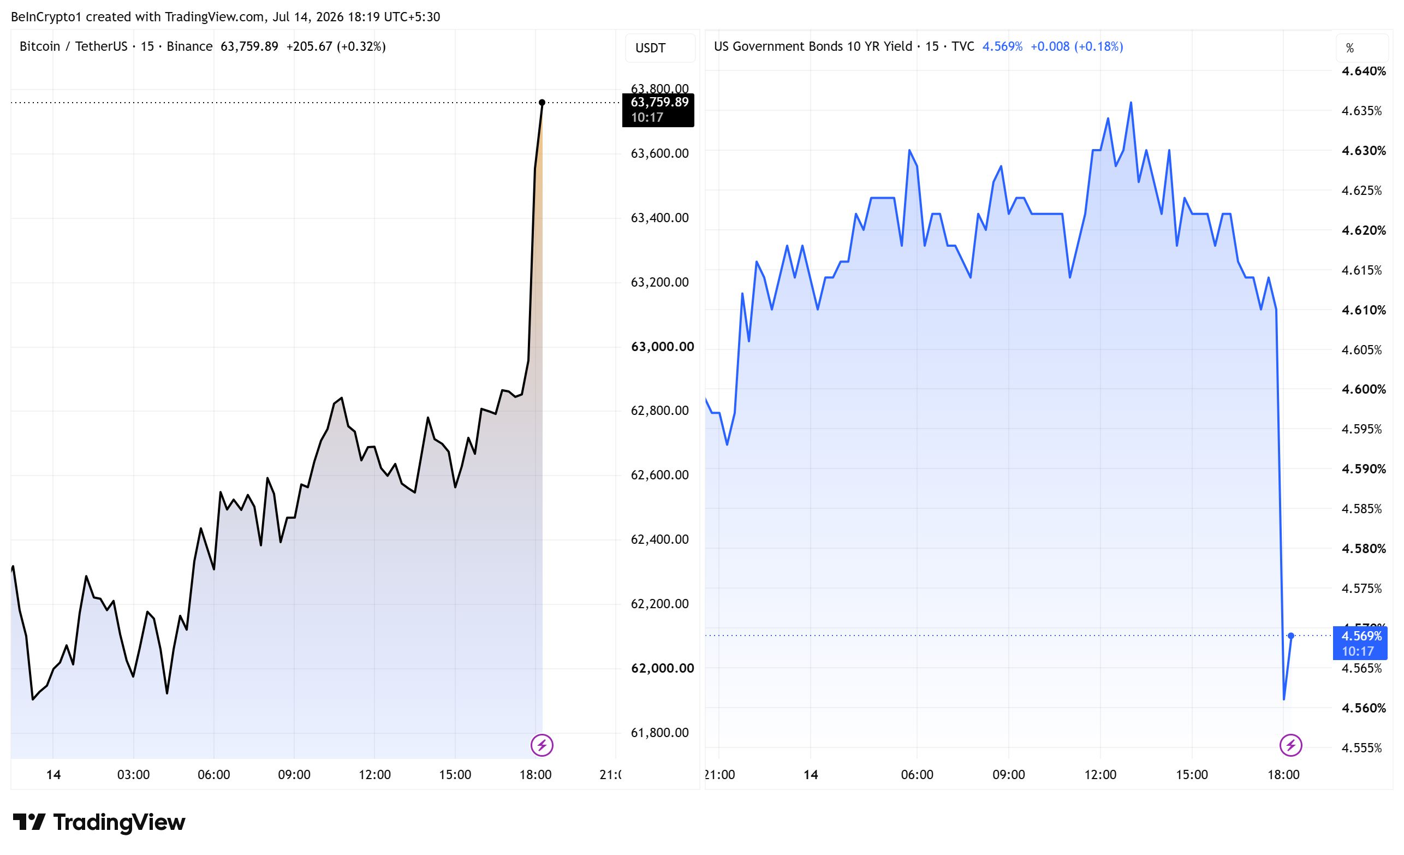Click the 12:00 time label on yield chart

click(1100, 775)
